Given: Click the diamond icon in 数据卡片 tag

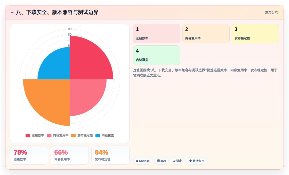Looking at the screenshot, I should click(191, 161).
